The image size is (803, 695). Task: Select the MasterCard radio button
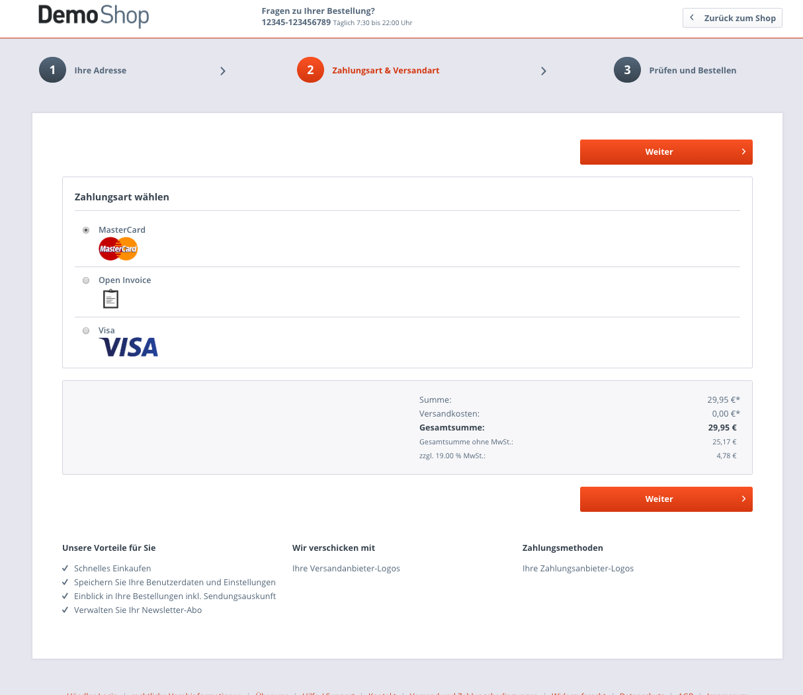point(86,230)
